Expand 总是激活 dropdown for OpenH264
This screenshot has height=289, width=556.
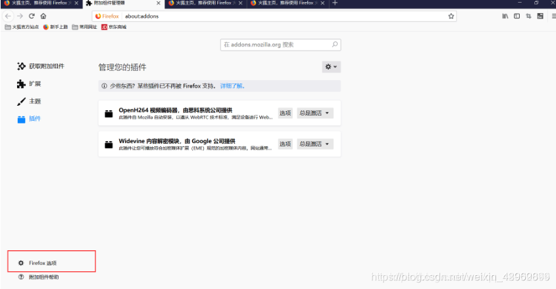315,113
